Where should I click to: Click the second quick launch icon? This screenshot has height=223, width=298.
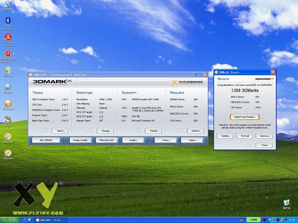(30, 220)
